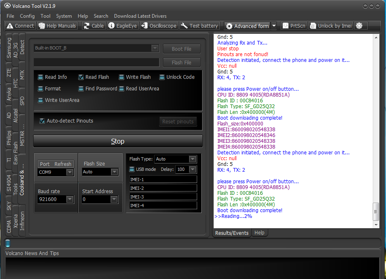Enable the Read Info checkbox
This screenshot has height=279, width=386.
(x=41, y=77)
